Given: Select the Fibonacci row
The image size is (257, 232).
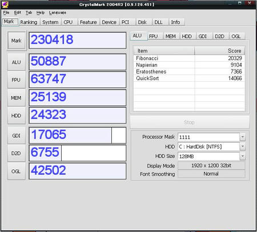Looking at the screenshot, I should tap(189, 58).
